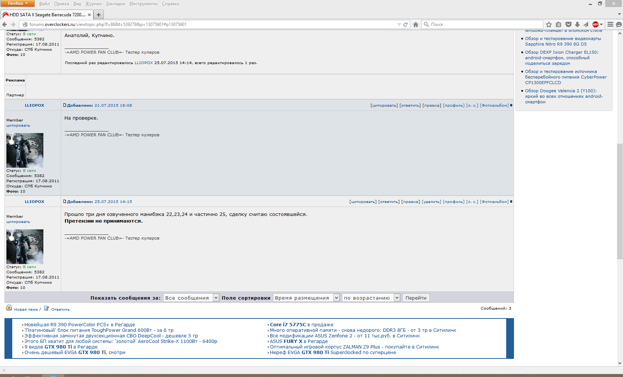Click the scrollbar up arrow
Image resolution: width=623 pixels, height=377 pixels.
coord(620,33)
